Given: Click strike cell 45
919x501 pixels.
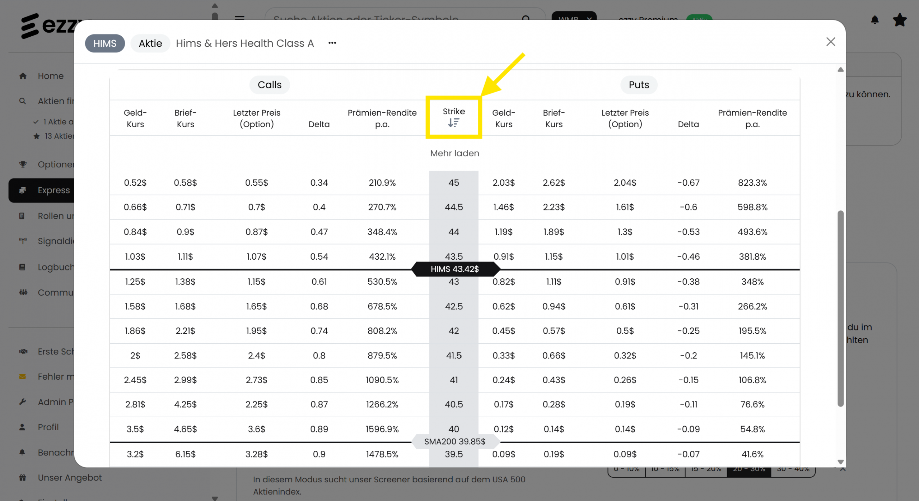Looking at the screenshot, I should 453,183.
